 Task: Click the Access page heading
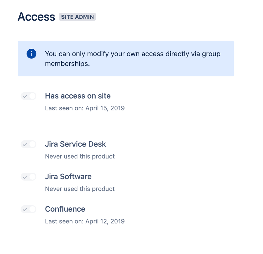click(x=36, y=17)
